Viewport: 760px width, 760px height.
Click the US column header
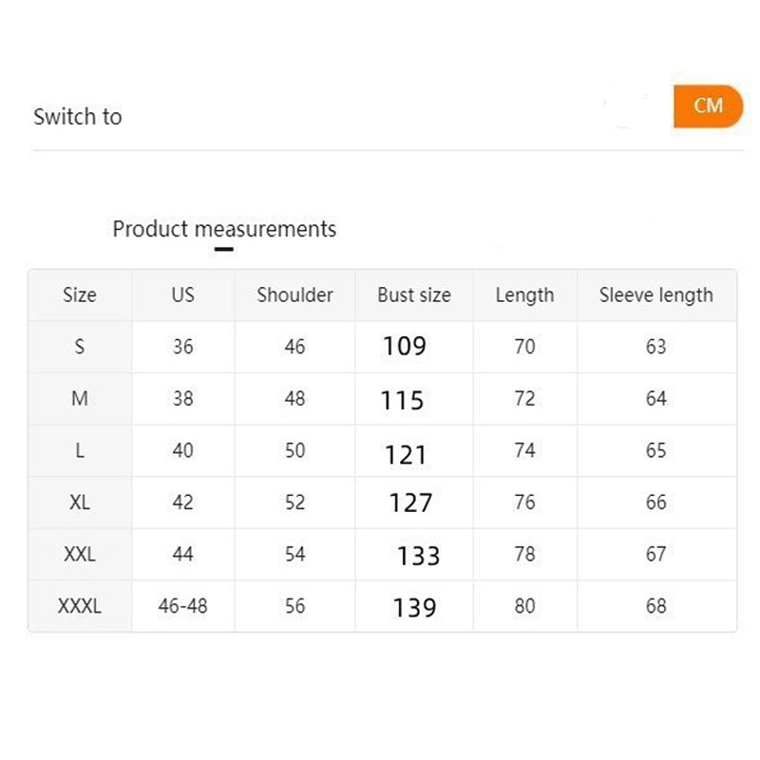pos(182,294)
